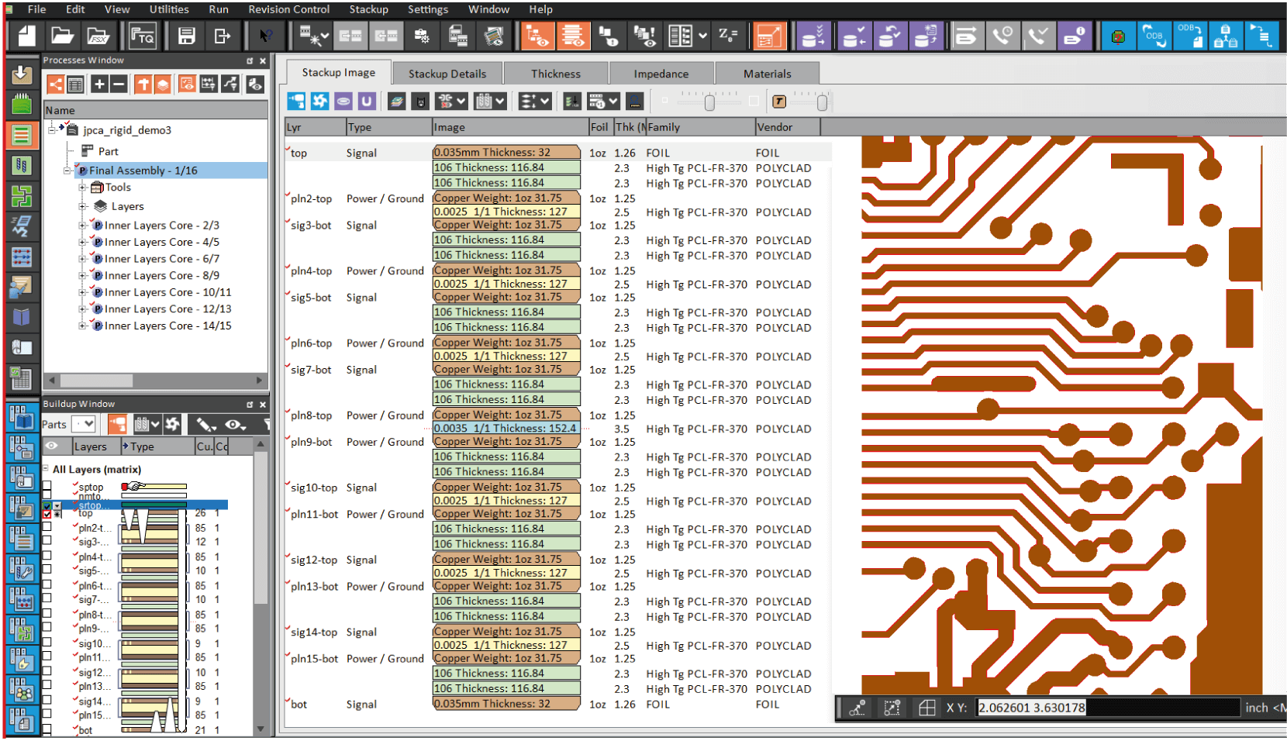The width and height of the screenshot is (1287, 741).
Task: Select the table view icon in Processes Window
Action: 74,84
